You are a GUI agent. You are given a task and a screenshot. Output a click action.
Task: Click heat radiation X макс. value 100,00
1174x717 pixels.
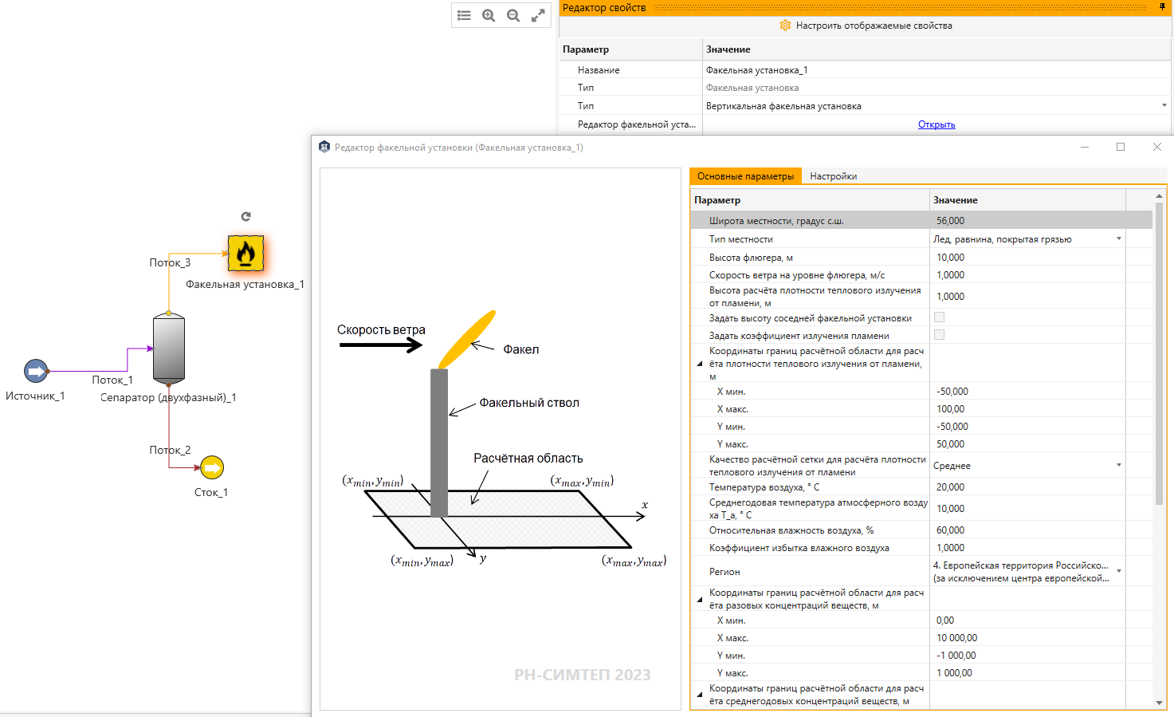(x=1027, y=409)
